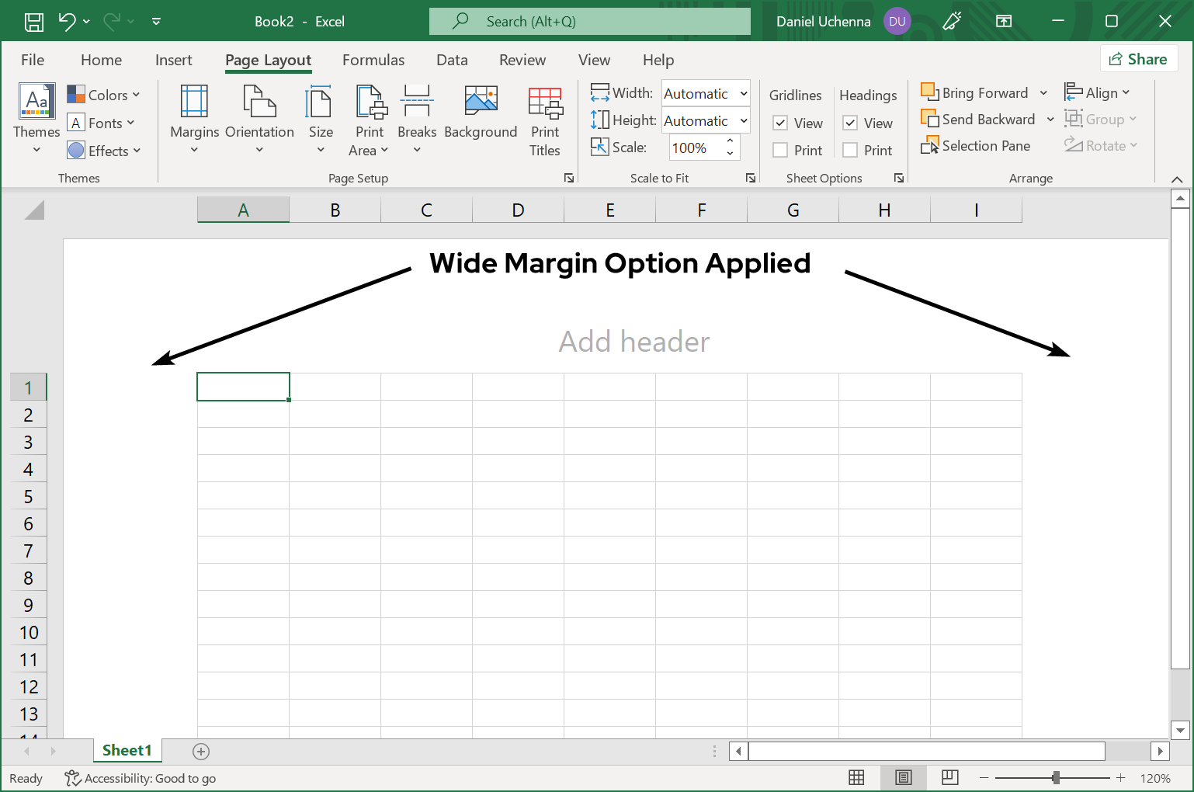
Task: Expand the Height dropdown in Scale to Fit
Action: tap(743, 121)
